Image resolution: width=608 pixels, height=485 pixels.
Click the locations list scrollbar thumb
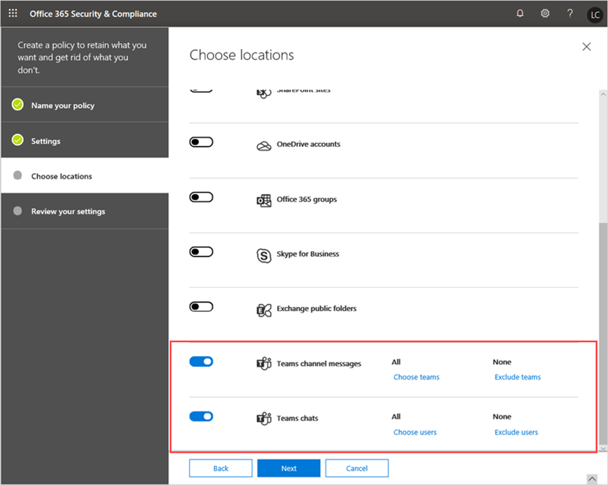pyautogui.click(x=603, y=333)
